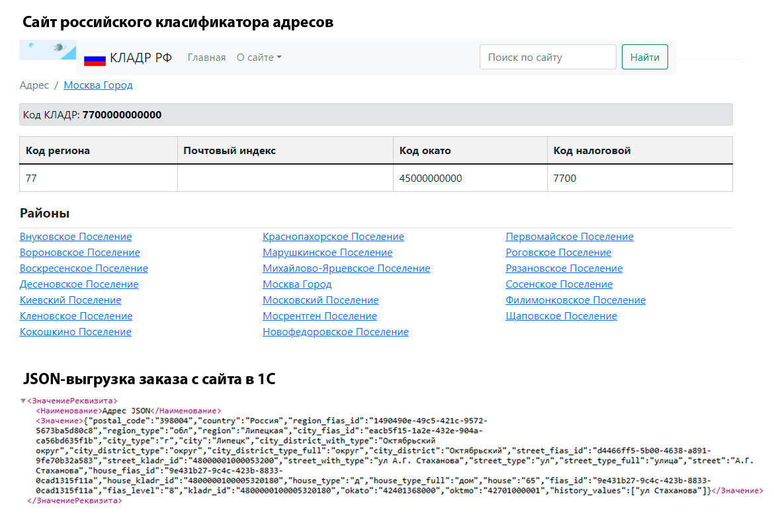
Task: Open 'Филимонковское Поселение' link
Action: click(575, 300)
